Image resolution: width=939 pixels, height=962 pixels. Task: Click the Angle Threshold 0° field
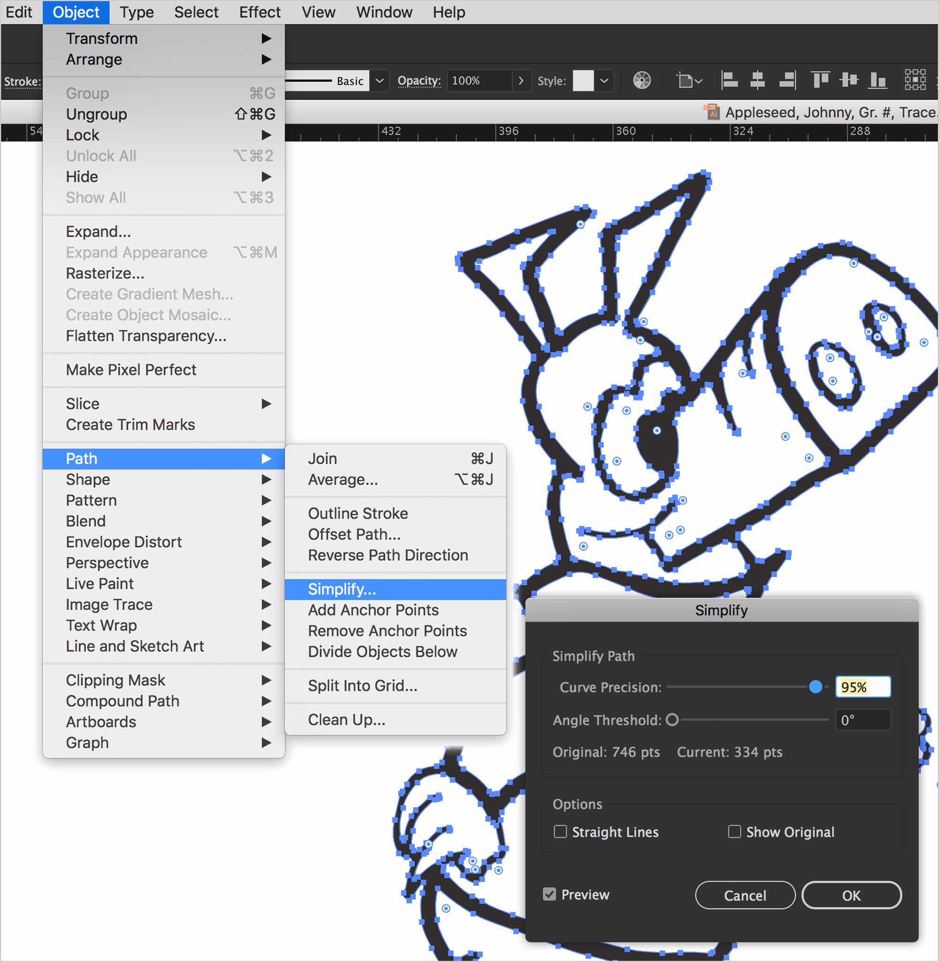pos(863,720)
